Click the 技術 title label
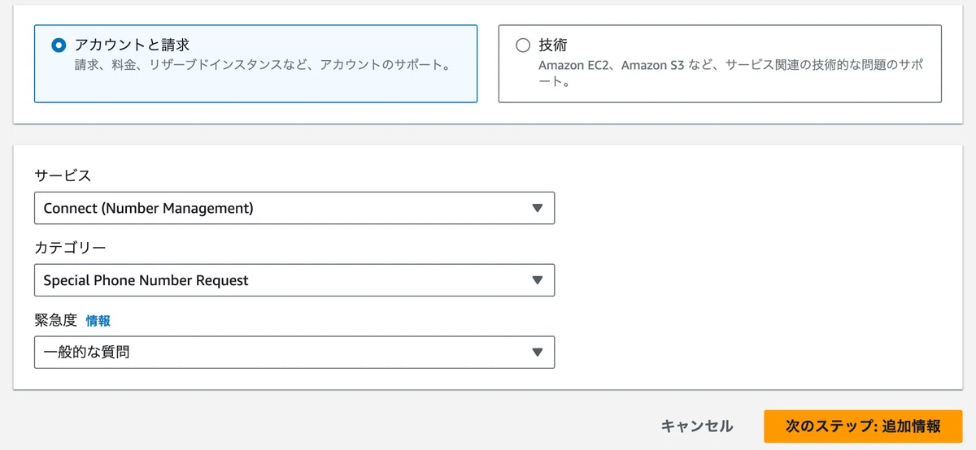Viewport: 976px width, 450px height. pos(552,45)
